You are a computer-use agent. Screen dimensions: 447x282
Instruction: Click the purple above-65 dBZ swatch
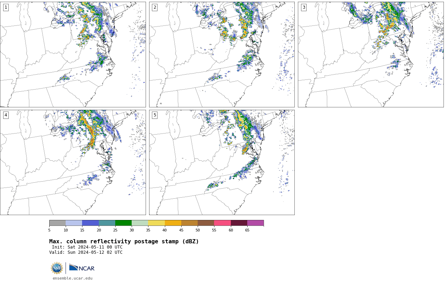[256, 223]
